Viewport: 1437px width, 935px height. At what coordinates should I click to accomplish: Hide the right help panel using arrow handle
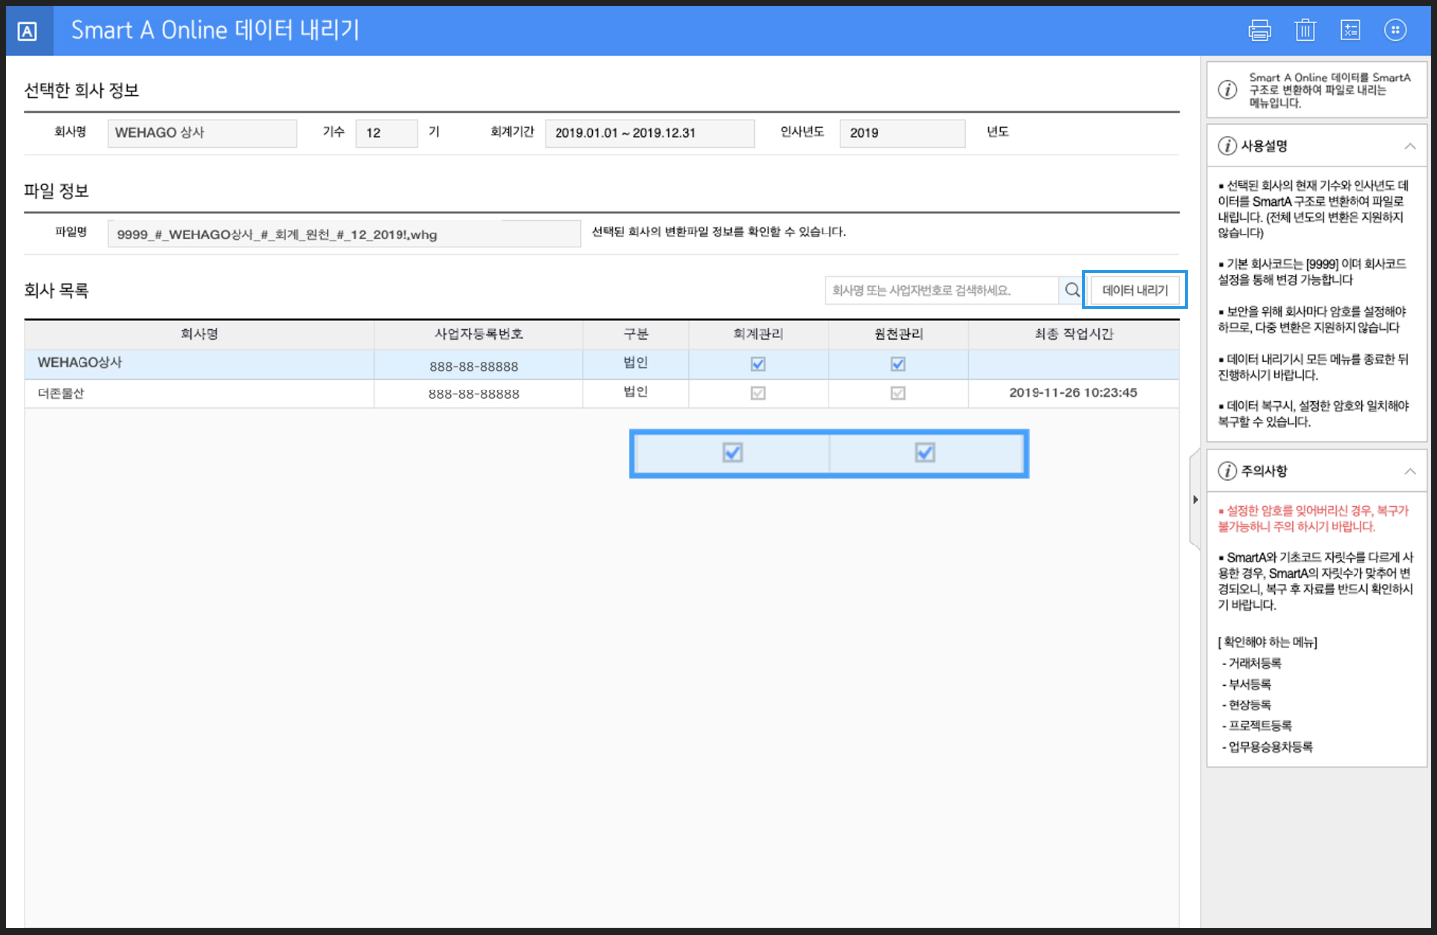pyautogui.click(x=1195, y=499)
